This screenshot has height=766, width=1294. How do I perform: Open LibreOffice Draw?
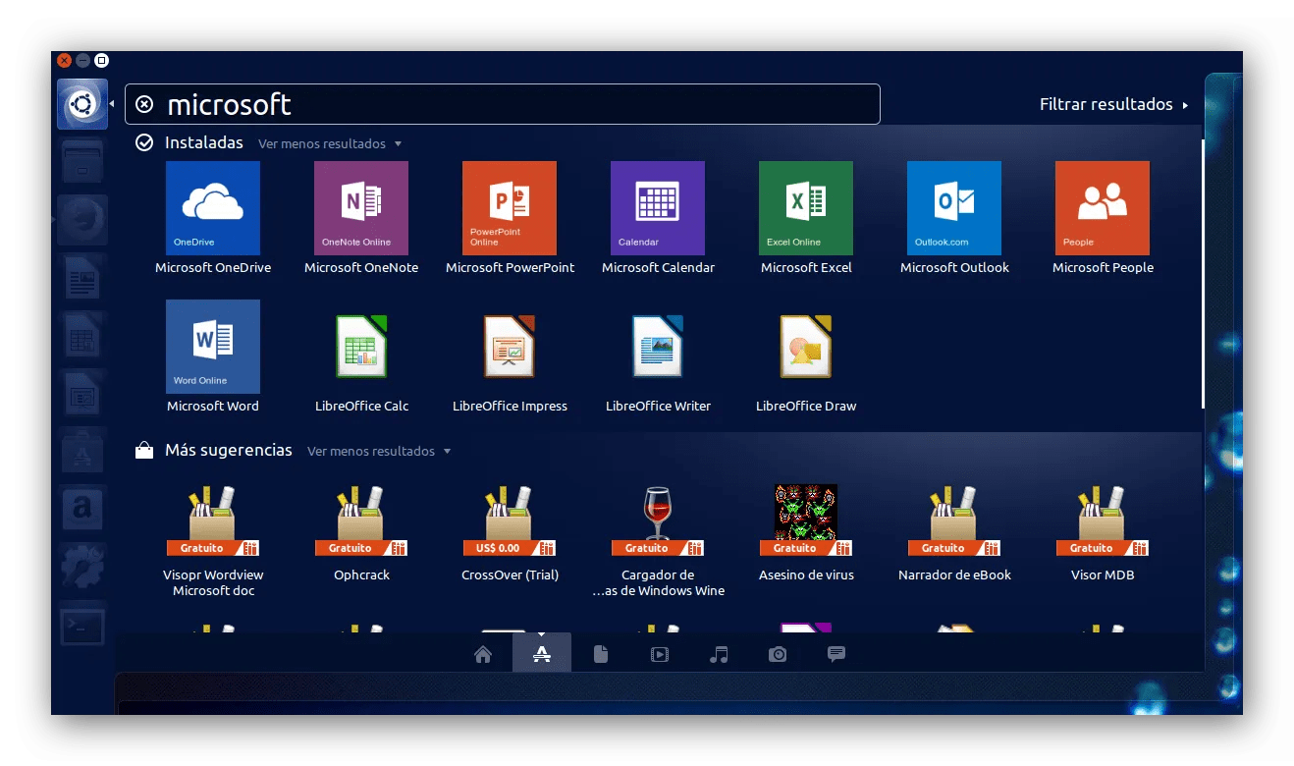click(x=806, y=347)
